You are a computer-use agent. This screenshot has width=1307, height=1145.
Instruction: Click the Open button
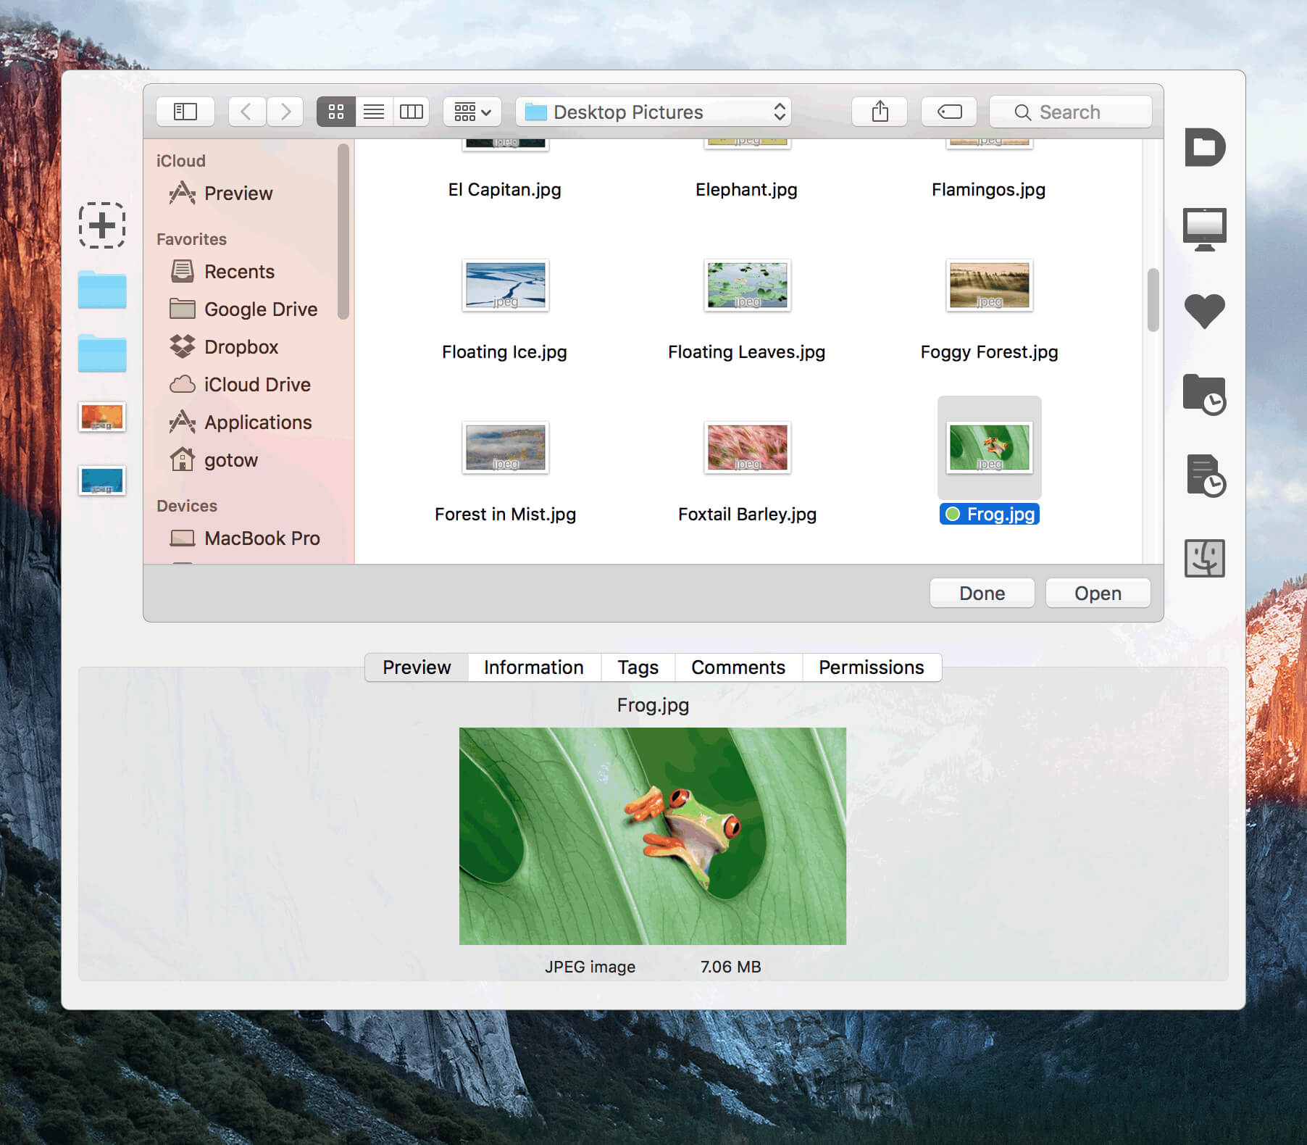(x=1098, y=594)
